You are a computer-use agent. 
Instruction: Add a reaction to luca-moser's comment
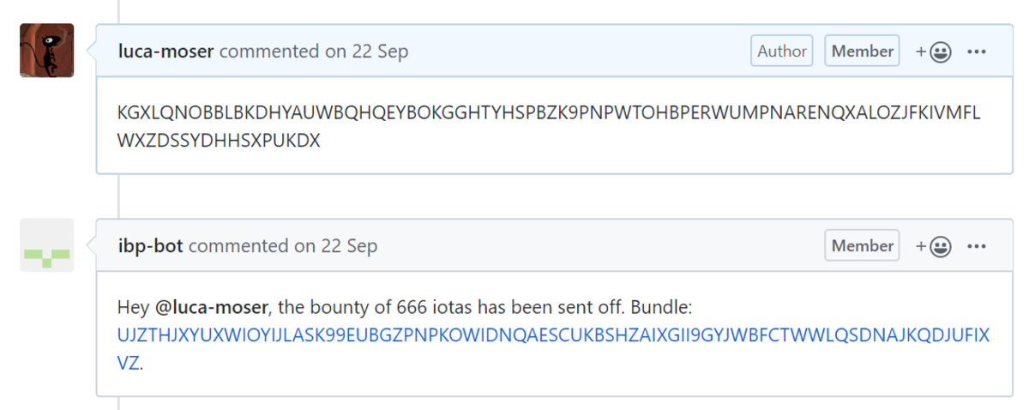[933, 51]
